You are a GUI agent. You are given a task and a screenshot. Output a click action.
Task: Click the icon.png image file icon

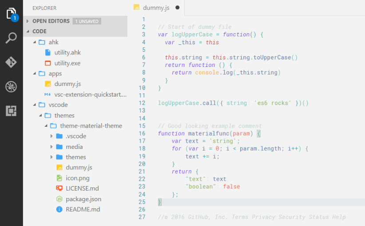[60, 178]
